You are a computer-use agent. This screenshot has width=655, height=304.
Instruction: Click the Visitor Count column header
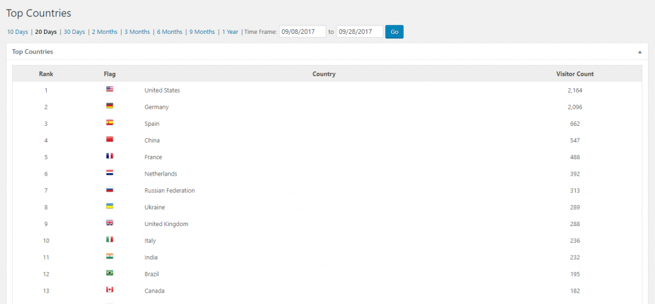click(575, 74)
